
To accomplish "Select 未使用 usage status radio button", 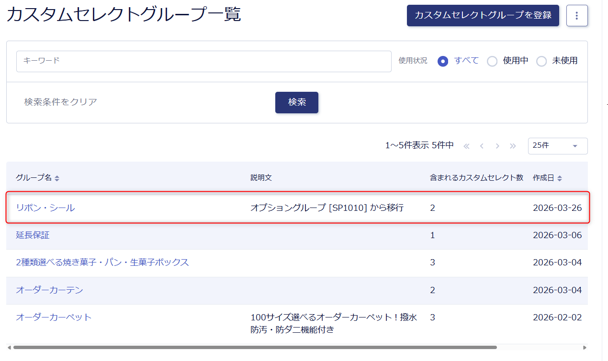I will tap(541, 61).
